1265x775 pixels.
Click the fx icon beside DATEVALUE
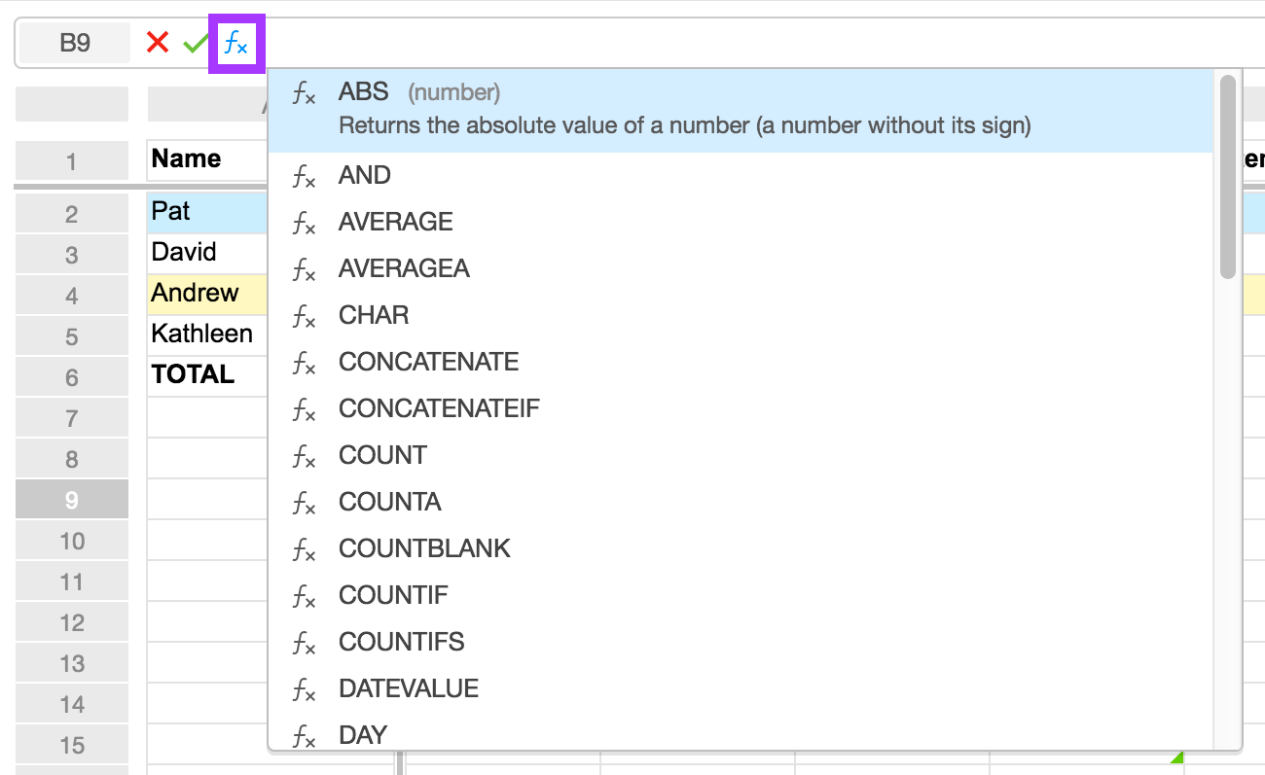[x=304, y=690]
